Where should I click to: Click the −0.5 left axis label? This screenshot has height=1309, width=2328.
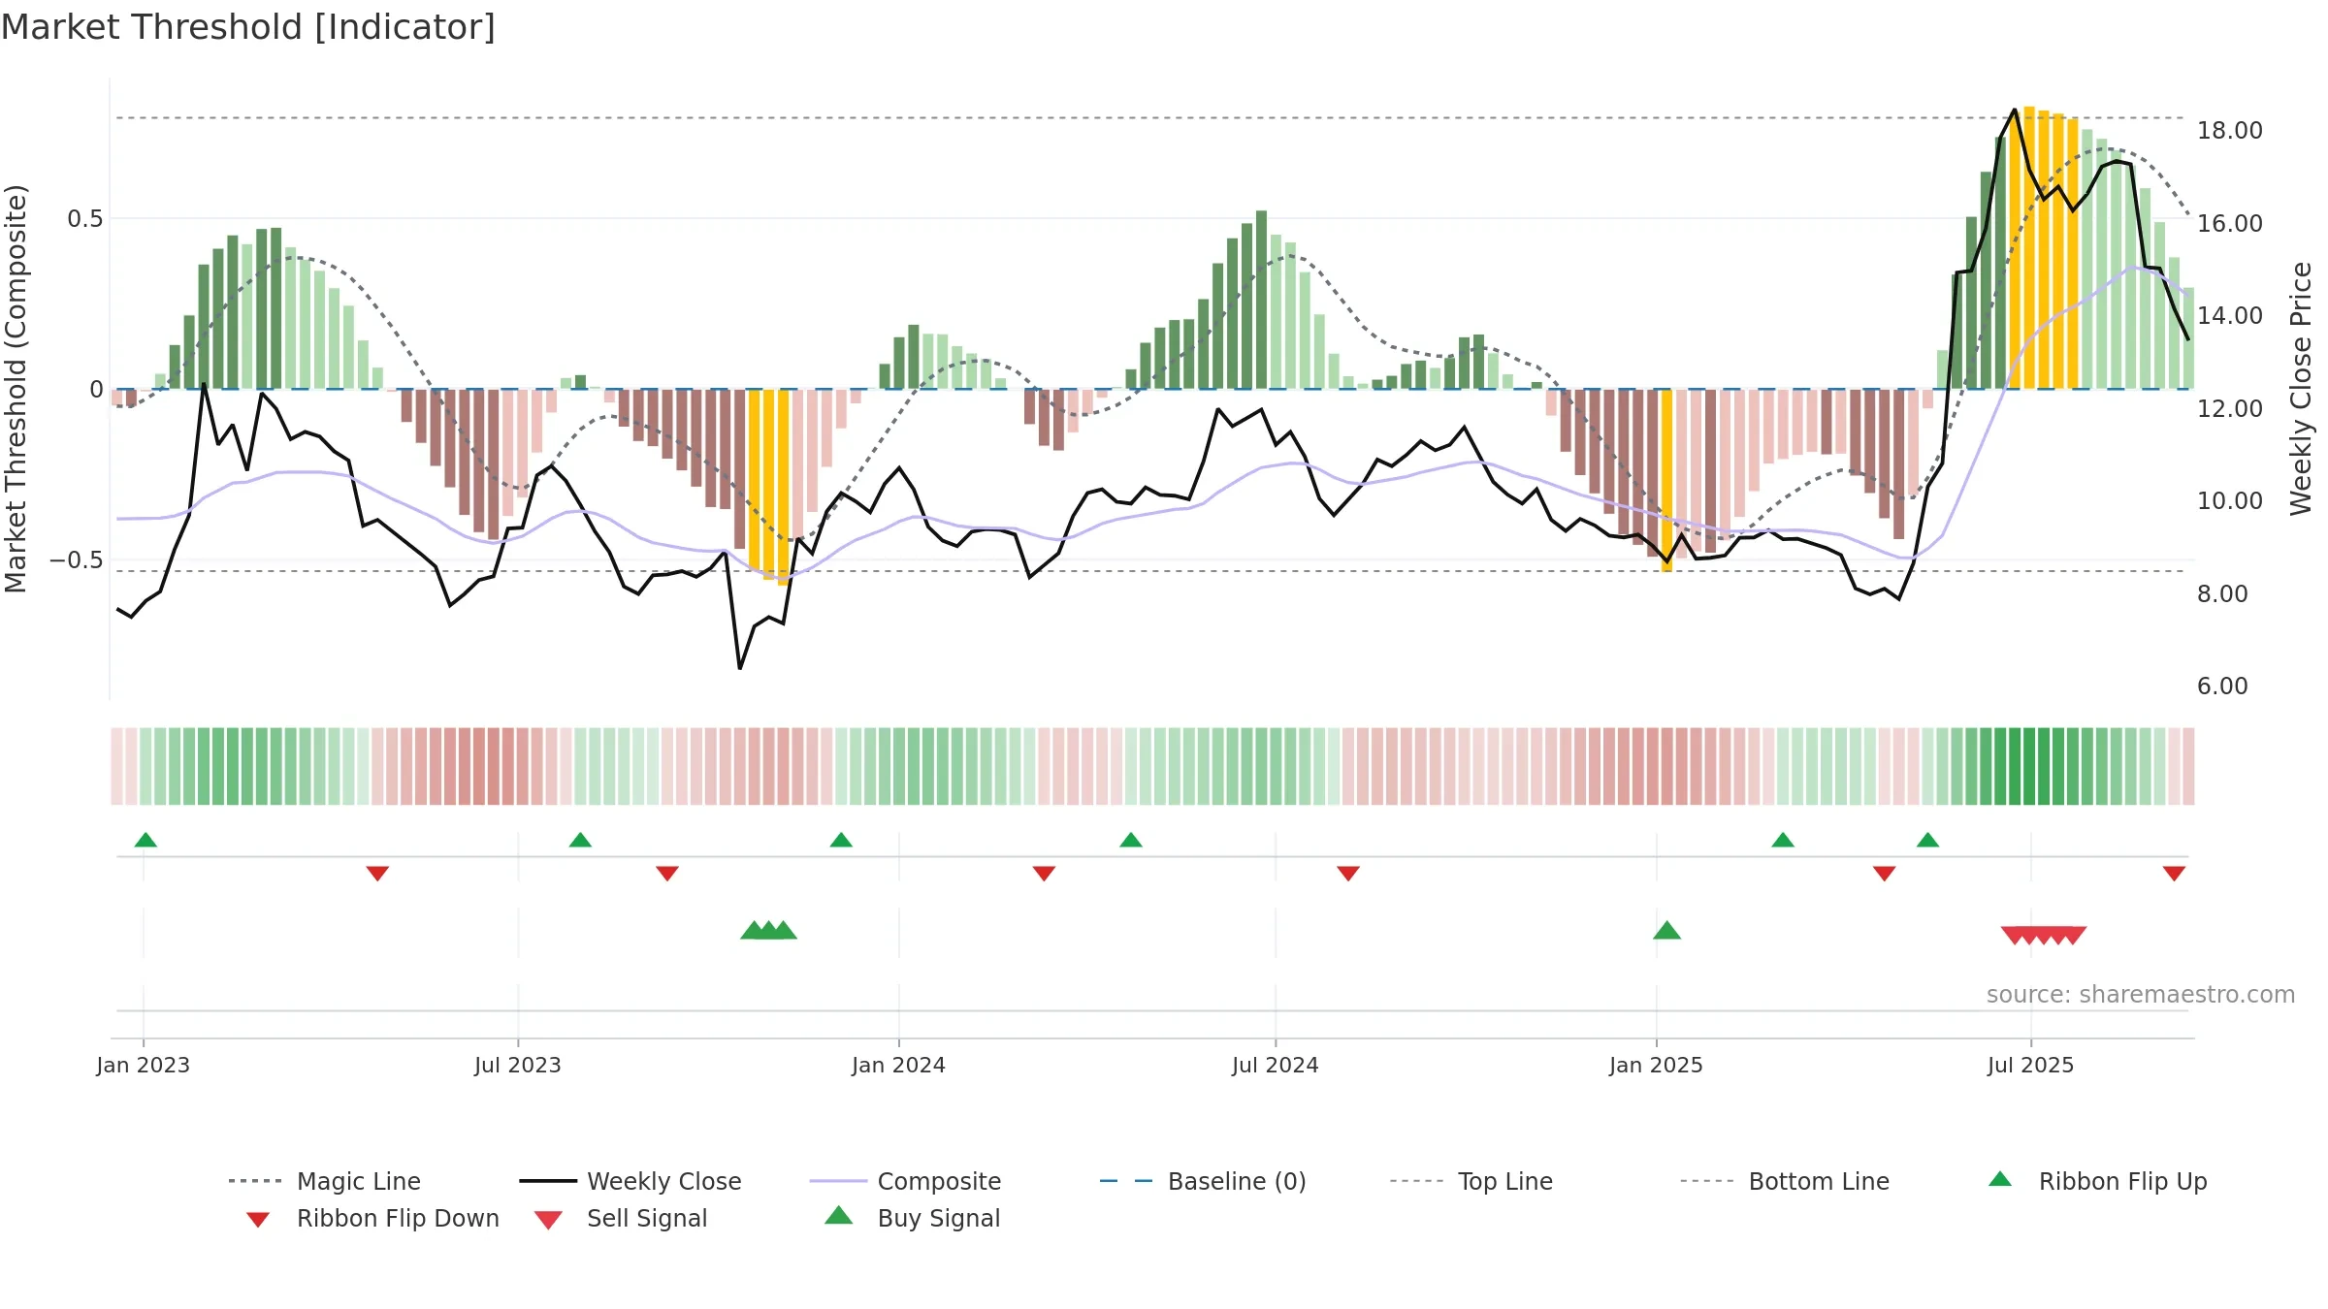tap(77, 560)
